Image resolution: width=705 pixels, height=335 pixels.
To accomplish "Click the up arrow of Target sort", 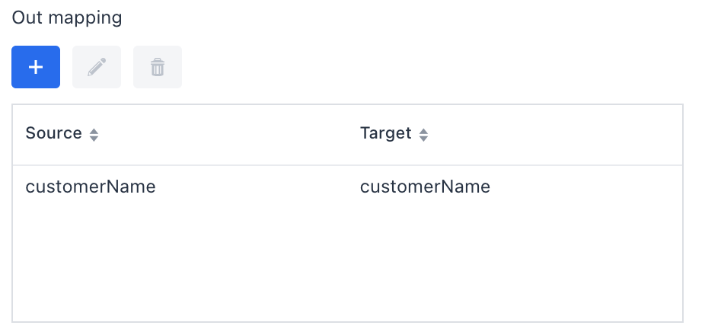I will coord(423,131).
